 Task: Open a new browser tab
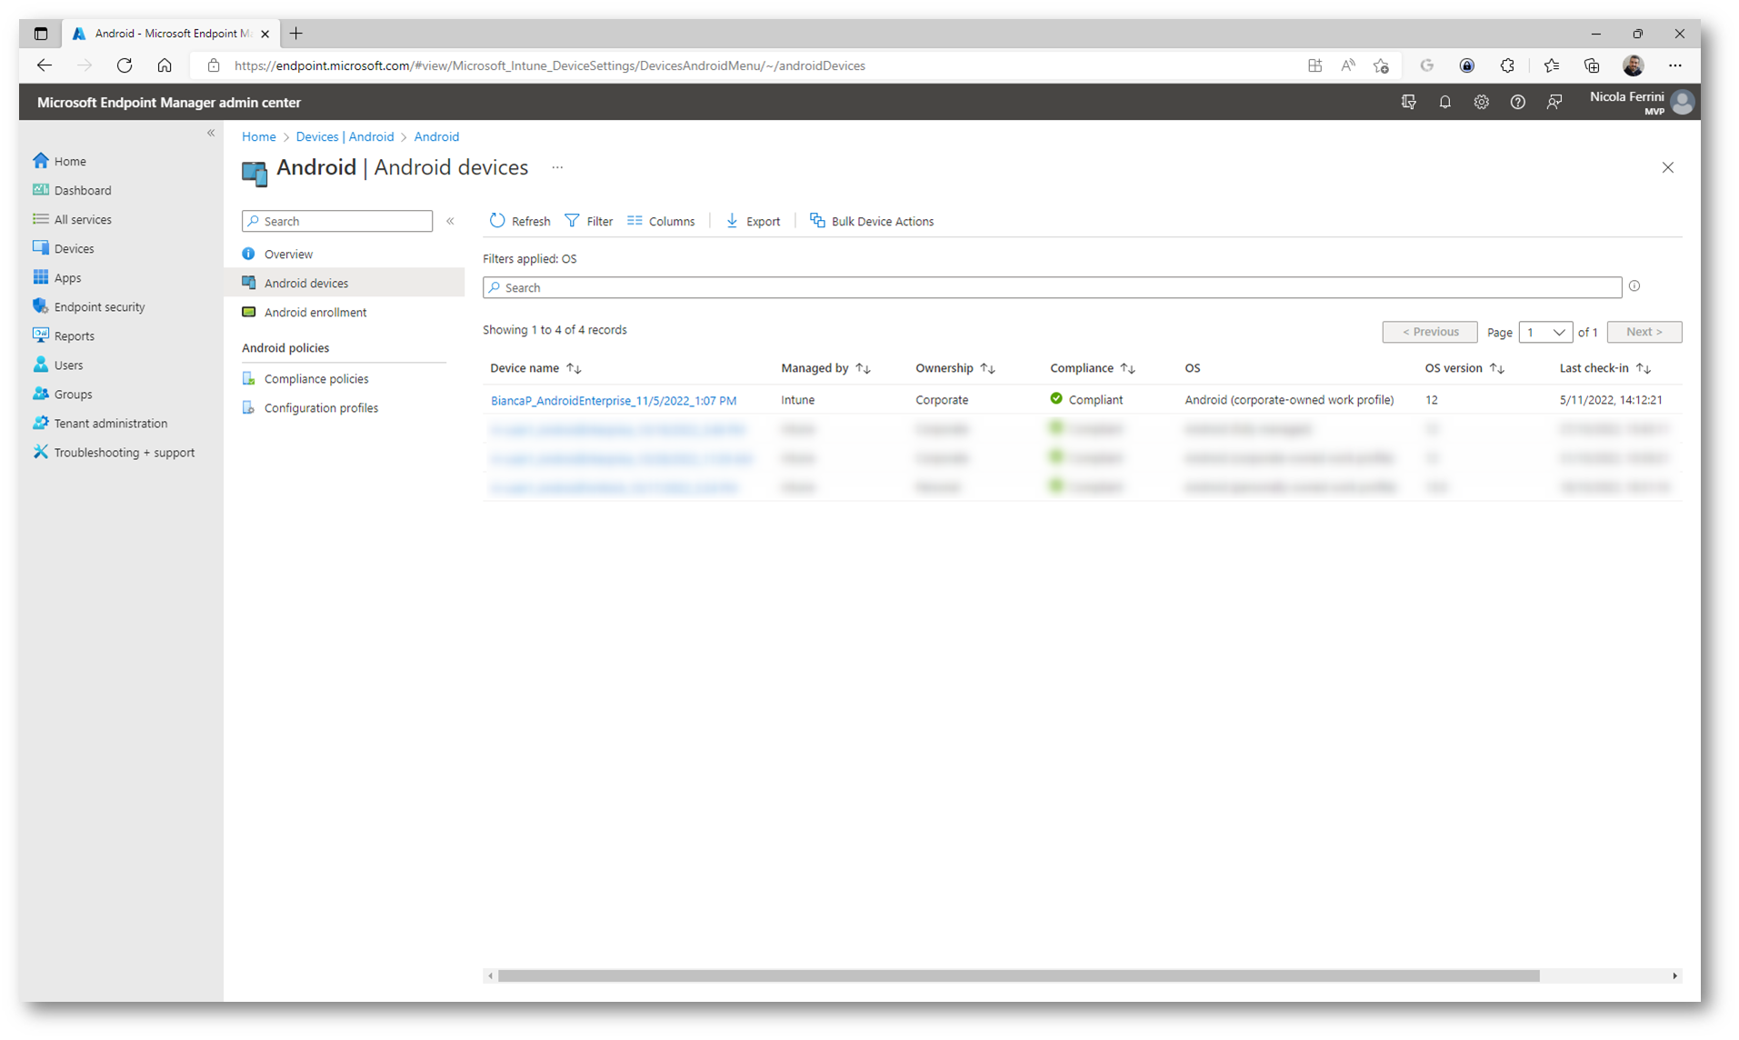click(295, 34)
